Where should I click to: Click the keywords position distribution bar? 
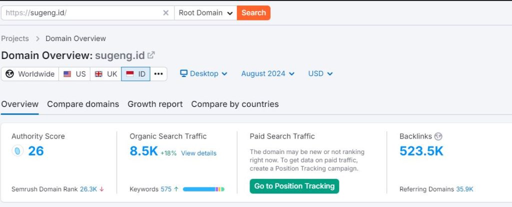(x=204, y=189)
